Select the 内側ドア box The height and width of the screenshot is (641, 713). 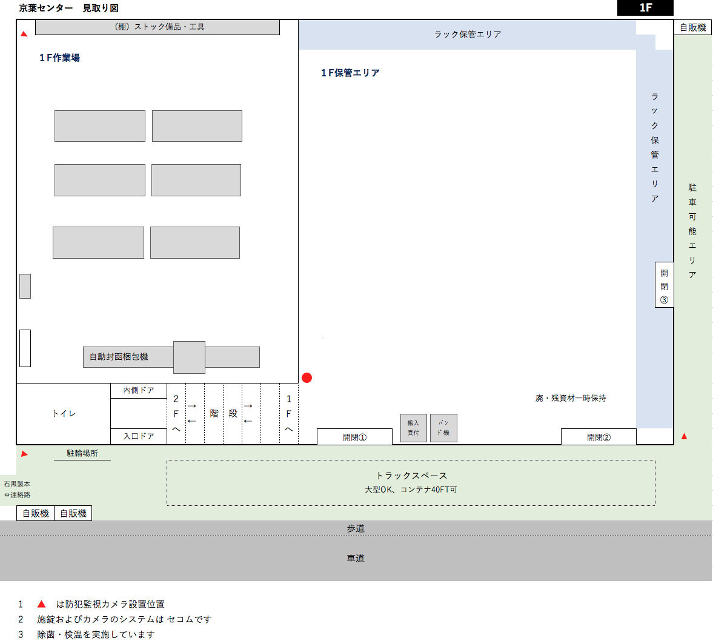click(x=139, y=391)
